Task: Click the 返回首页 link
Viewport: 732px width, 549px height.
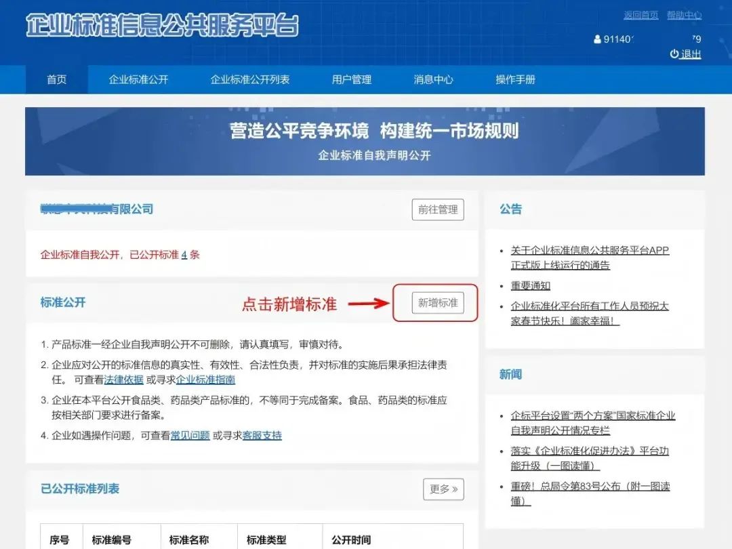Action: [x=640, y=15]
